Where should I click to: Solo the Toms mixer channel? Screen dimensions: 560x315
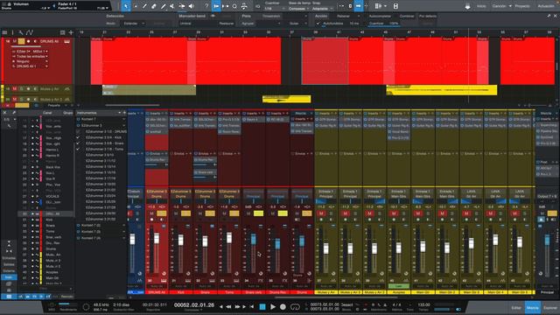point(234,213)
